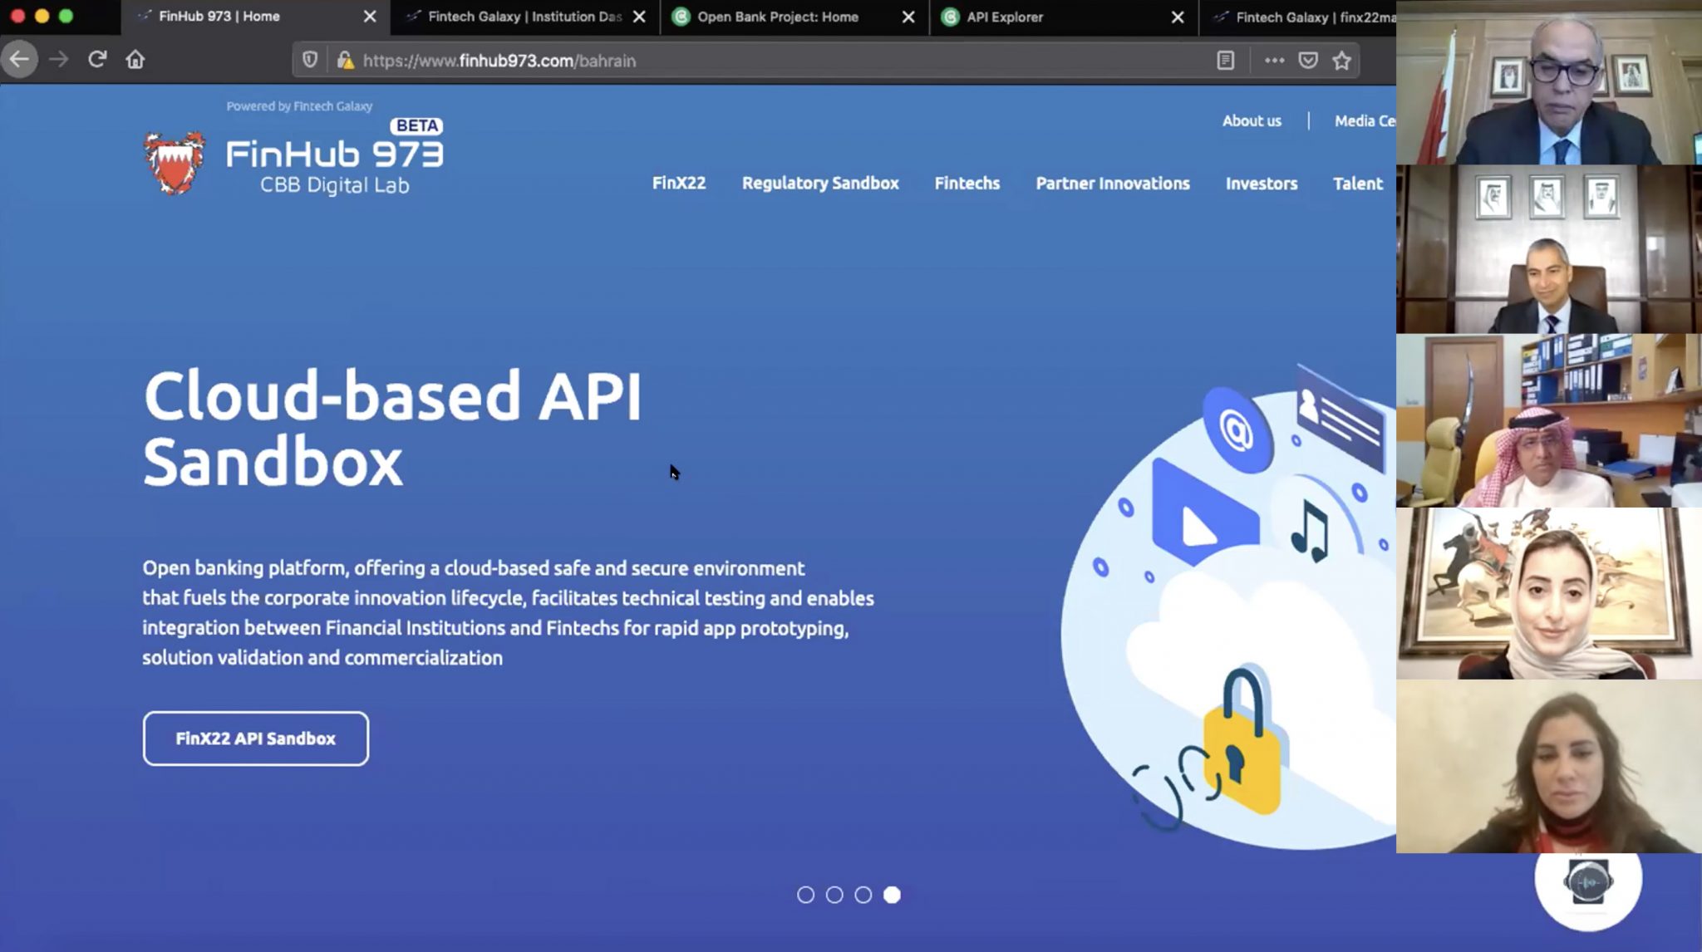Click the URL address bar field
1702x952 pixels.
(748, 61)
